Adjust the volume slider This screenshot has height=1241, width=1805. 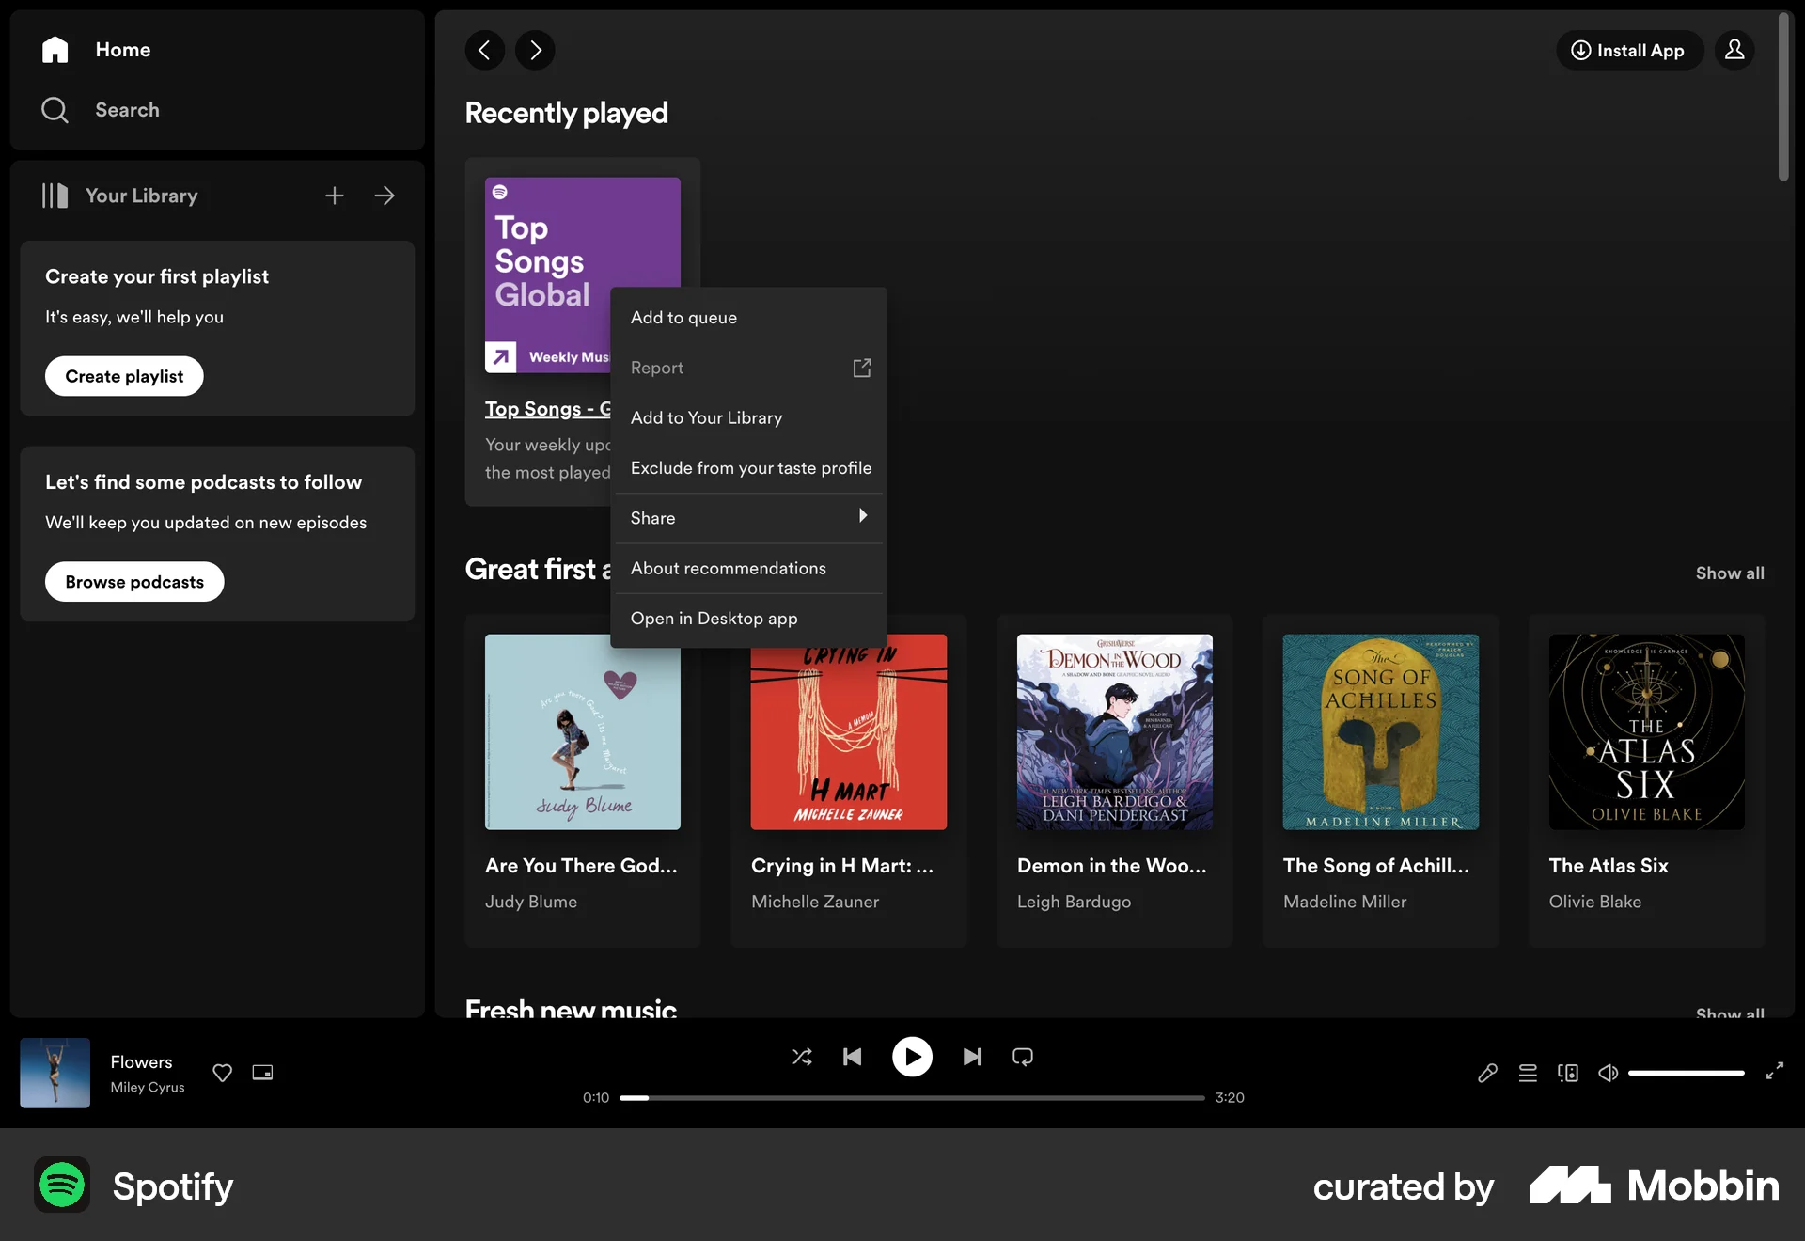point(1686,1072)
